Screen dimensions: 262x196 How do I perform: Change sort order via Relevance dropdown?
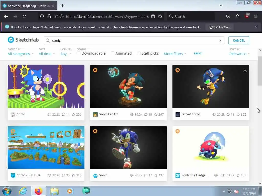click(x=239, y=54)
